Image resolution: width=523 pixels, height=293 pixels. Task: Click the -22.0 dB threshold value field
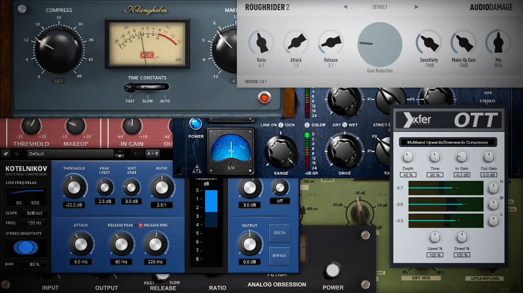click(74, 205)
